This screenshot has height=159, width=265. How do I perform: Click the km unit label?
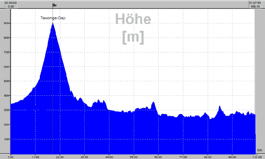259,150
